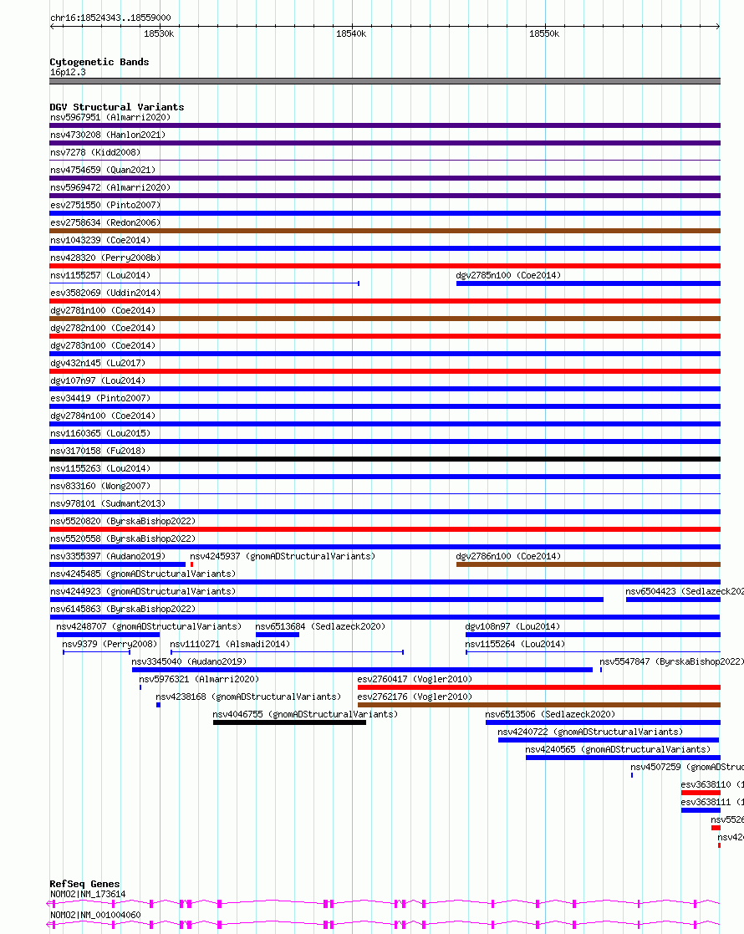
Task: Open nsv3170158 (Fu2018) label
Action: (98, 451)
